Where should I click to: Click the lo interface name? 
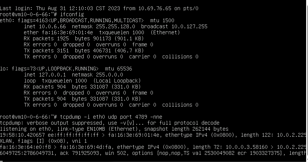[3, 69]
